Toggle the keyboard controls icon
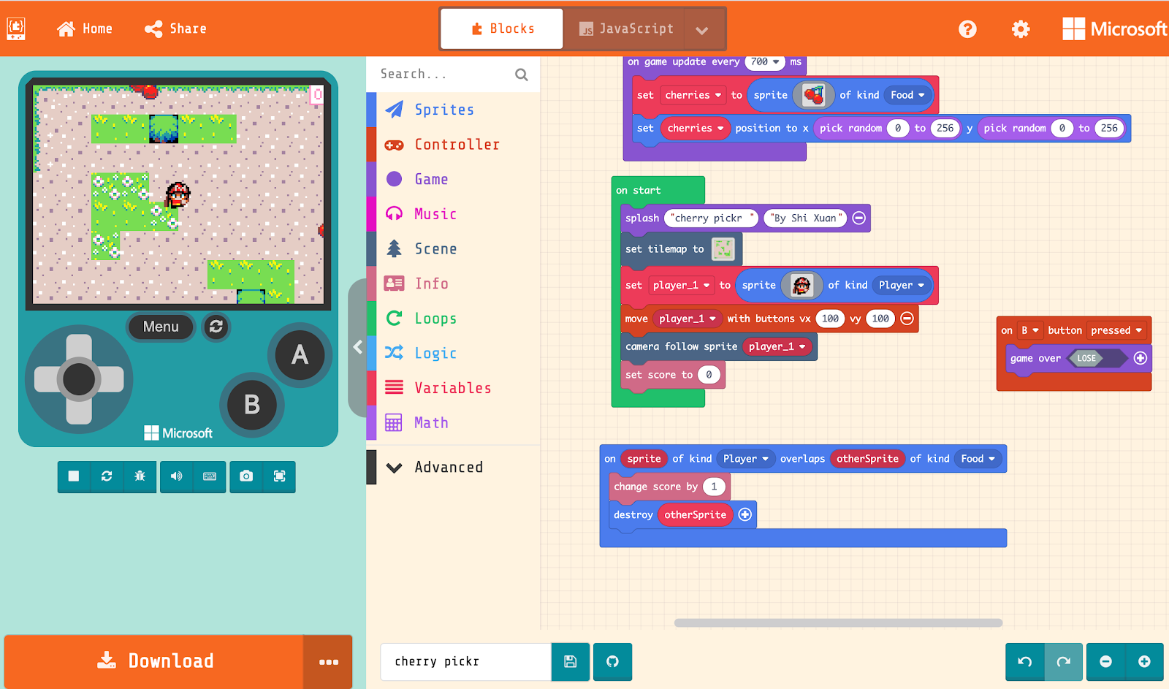1169x689 pixels. (x=210, y=476)
